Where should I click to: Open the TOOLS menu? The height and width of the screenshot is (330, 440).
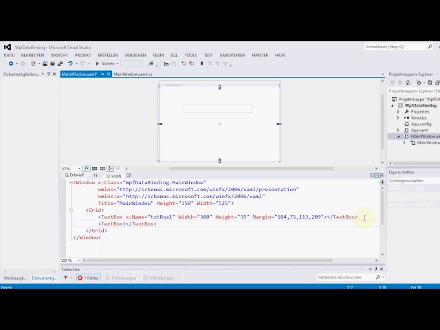(191, 55)
